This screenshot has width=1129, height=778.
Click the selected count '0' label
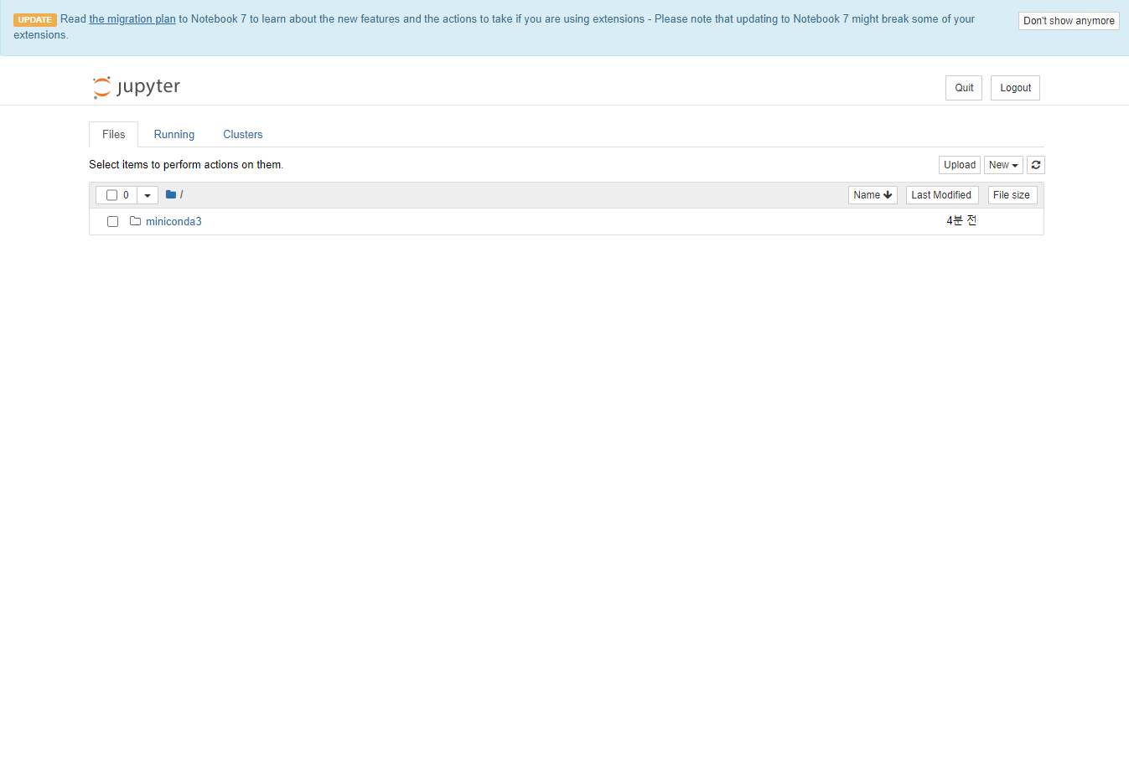127,195
